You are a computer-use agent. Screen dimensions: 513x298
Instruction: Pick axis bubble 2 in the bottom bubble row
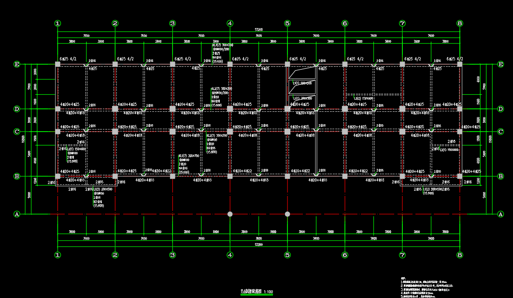(115, 255)
